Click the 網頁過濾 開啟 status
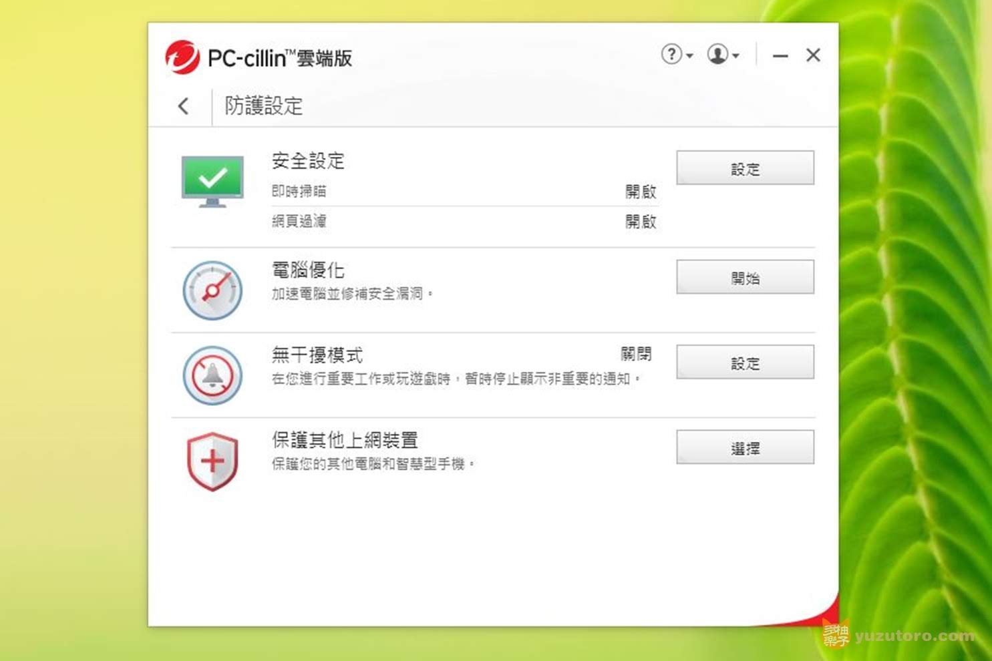The width and height of the screenshot is (992, 661). pos(641,222)
